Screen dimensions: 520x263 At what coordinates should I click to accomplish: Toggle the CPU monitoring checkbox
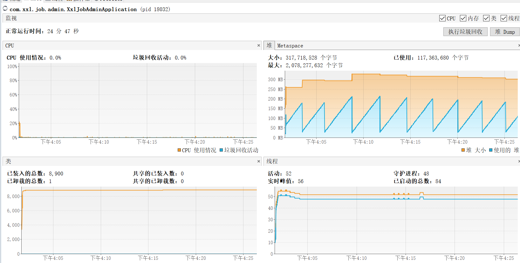pyautogui.click(x=442, y=18)
